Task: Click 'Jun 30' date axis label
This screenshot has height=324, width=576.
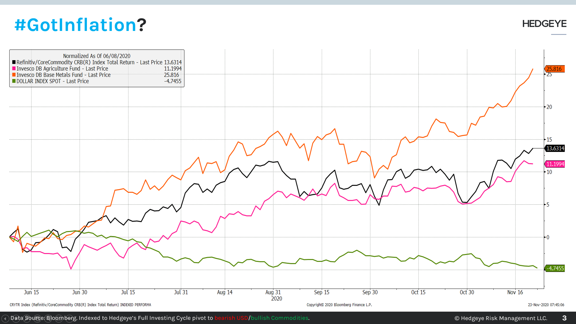Action: (80, 292)
